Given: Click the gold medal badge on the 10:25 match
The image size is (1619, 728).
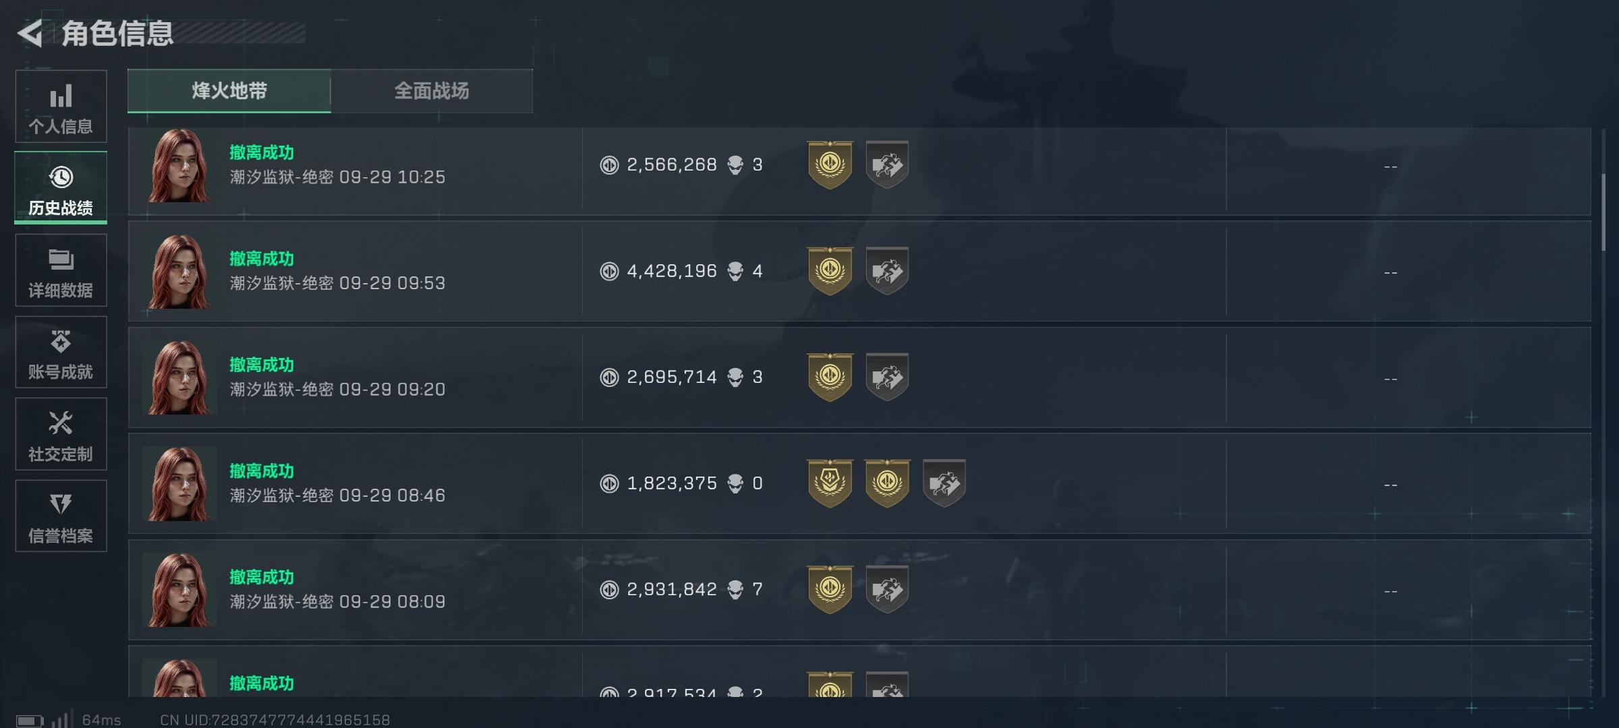Looking at the screenshot, I should point(830,165).
